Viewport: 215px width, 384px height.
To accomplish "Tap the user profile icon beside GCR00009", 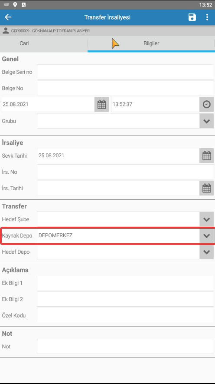I will click(6, 31).
